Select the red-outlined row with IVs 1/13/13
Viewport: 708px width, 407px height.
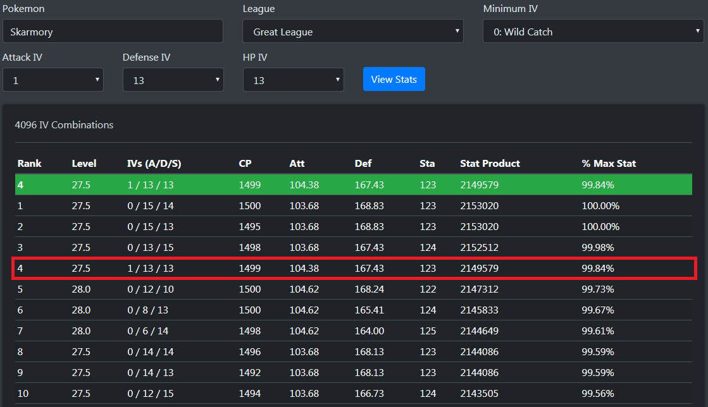click(x=354, y=268)
